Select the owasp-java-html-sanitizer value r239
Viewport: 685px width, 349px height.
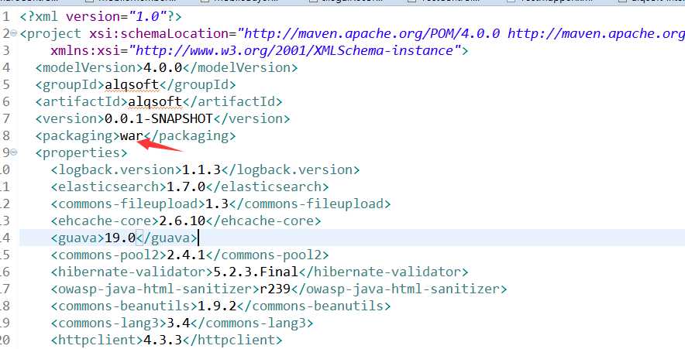275,289
